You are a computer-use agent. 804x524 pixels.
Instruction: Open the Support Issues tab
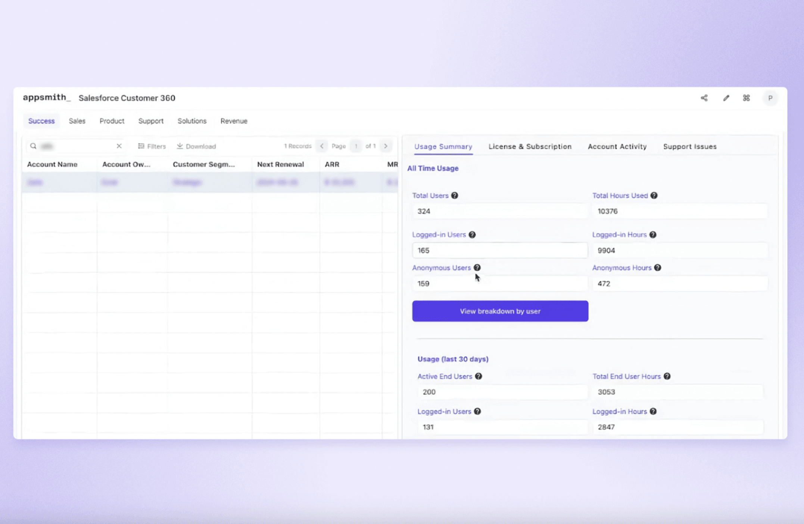690,146
